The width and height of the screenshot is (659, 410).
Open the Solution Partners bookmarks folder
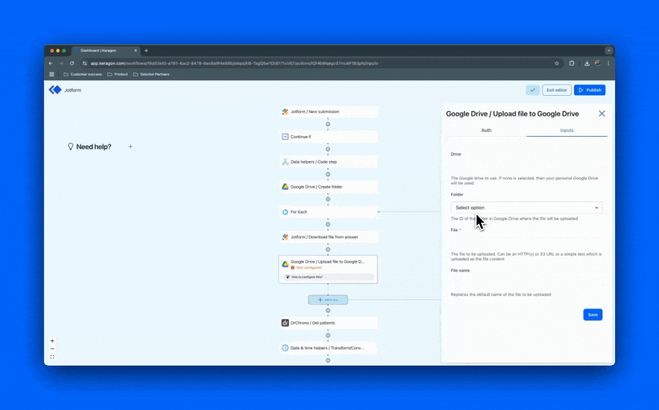point(151,74)
